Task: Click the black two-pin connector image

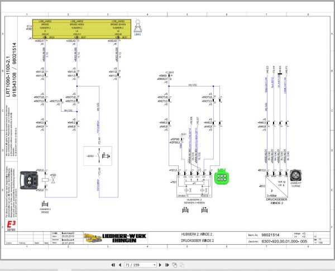Action: pyautogui.click(x=29, y=180)
